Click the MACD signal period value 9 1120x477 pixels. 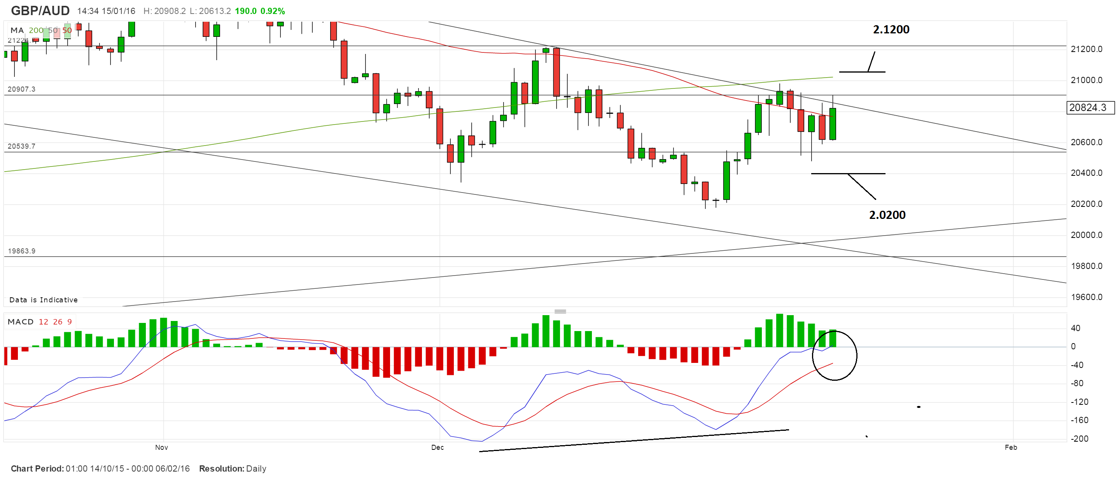point(70,322)
